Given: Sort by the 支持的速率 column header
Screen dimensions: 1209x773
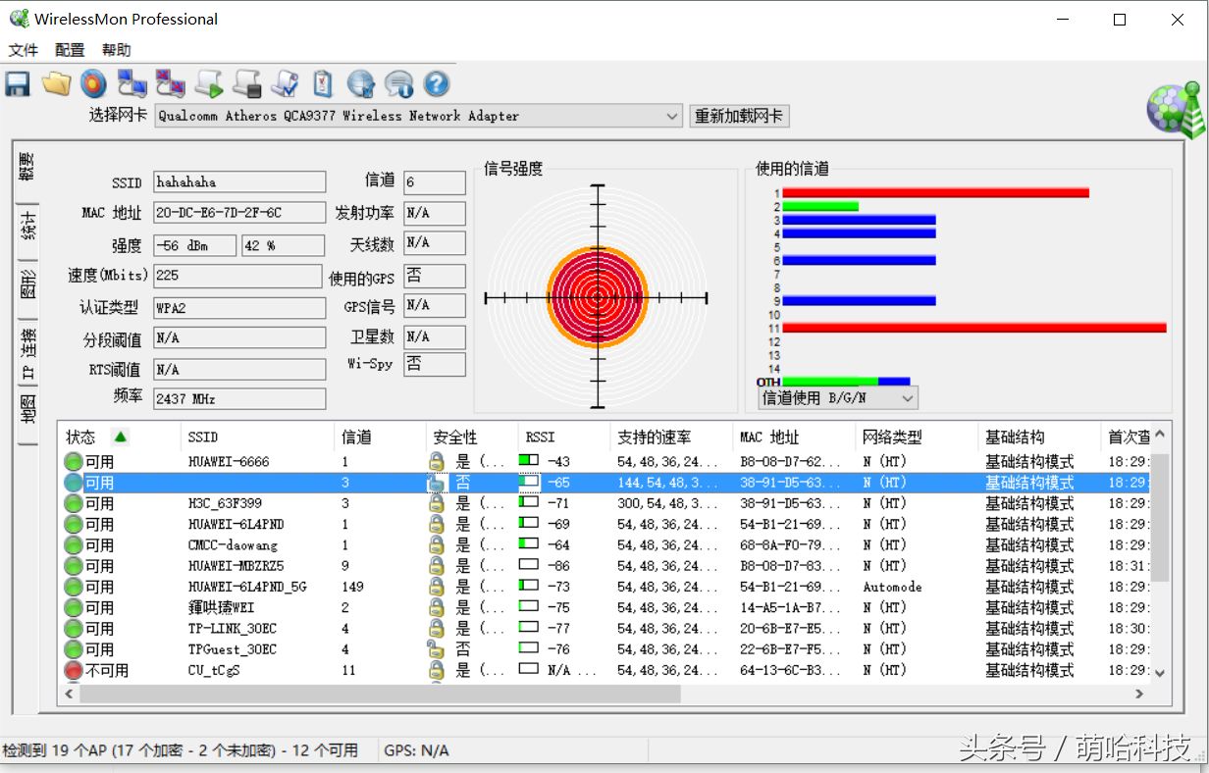Looking at the screenshot, I should [670, 437].
